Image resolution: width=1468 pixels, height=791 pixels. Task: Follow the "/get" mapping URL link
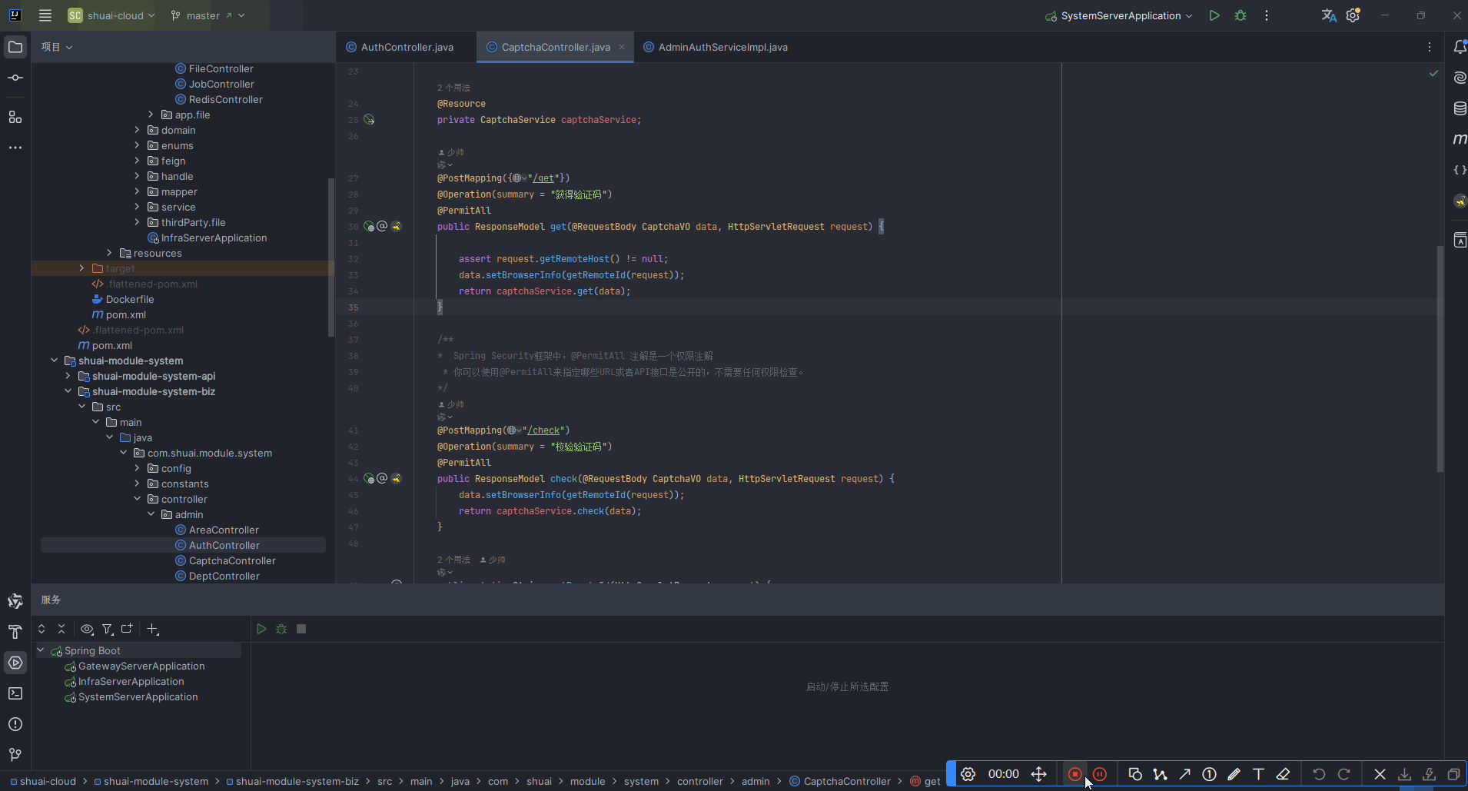(x=544, y=178)
